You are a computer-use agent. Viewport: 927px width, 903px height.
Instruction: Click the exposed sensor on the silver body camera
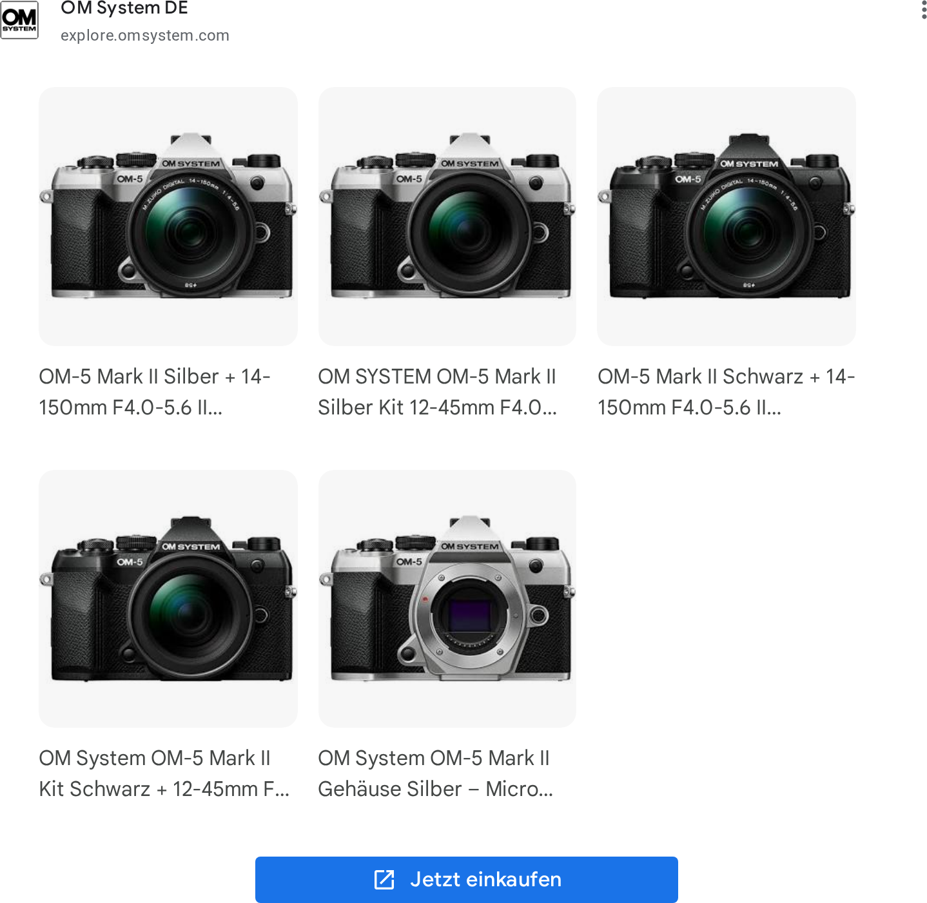(470, 615)
